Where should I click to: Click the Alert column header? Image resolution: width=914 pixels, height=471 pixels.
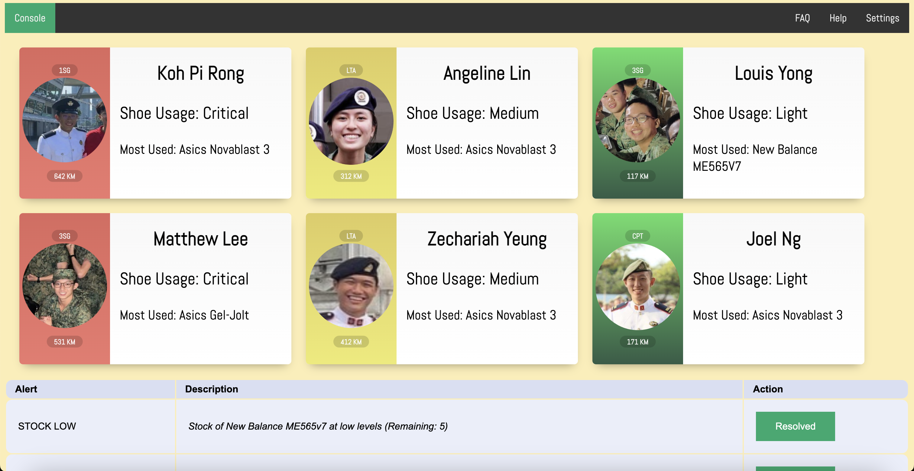click(x=26, y=389)
